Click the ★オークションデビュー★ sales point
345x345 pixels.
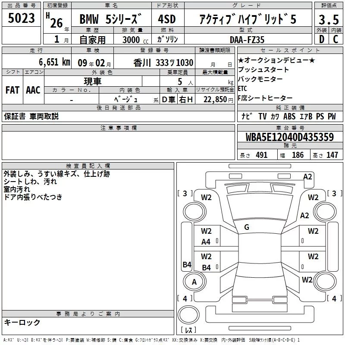coord(276,60)
